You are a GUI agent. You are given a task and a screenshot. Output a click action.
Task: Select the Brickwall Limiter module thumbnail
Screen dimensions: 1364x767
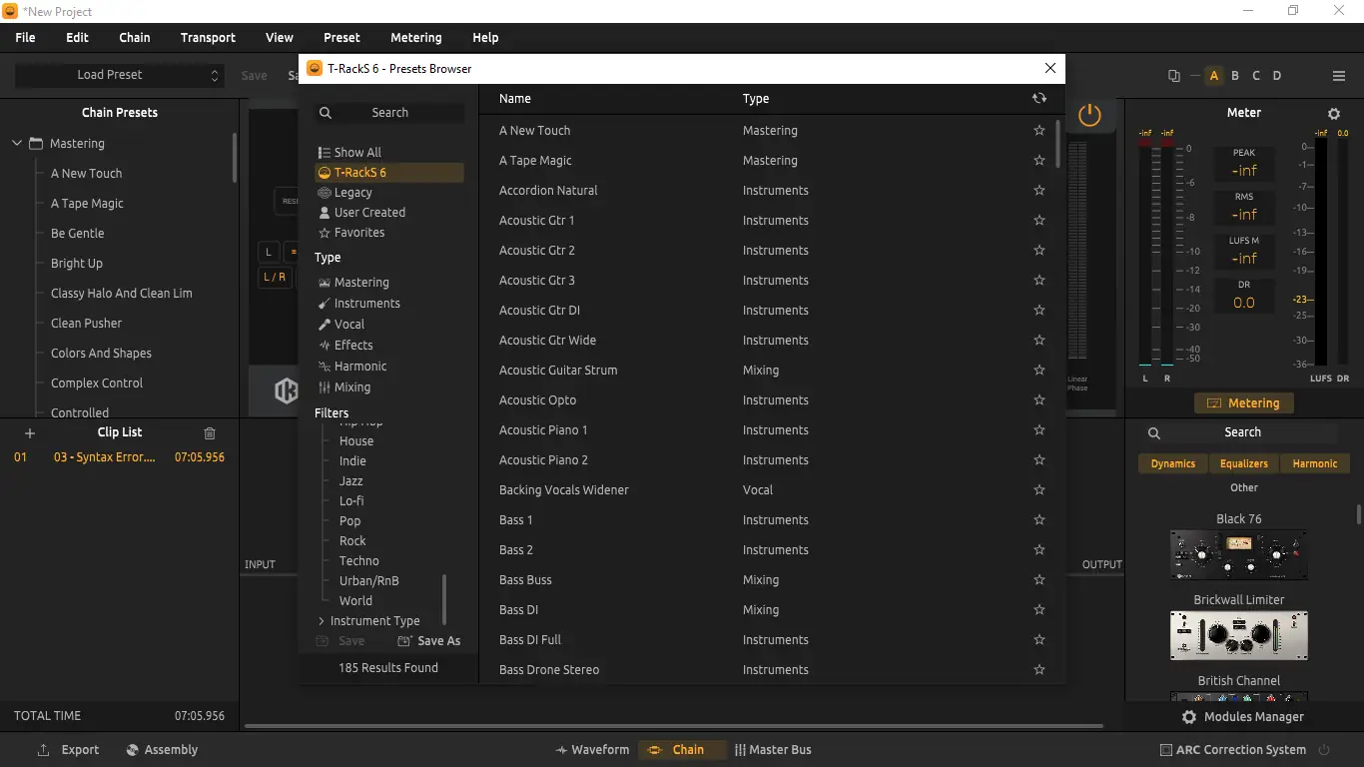(1238, 636)
